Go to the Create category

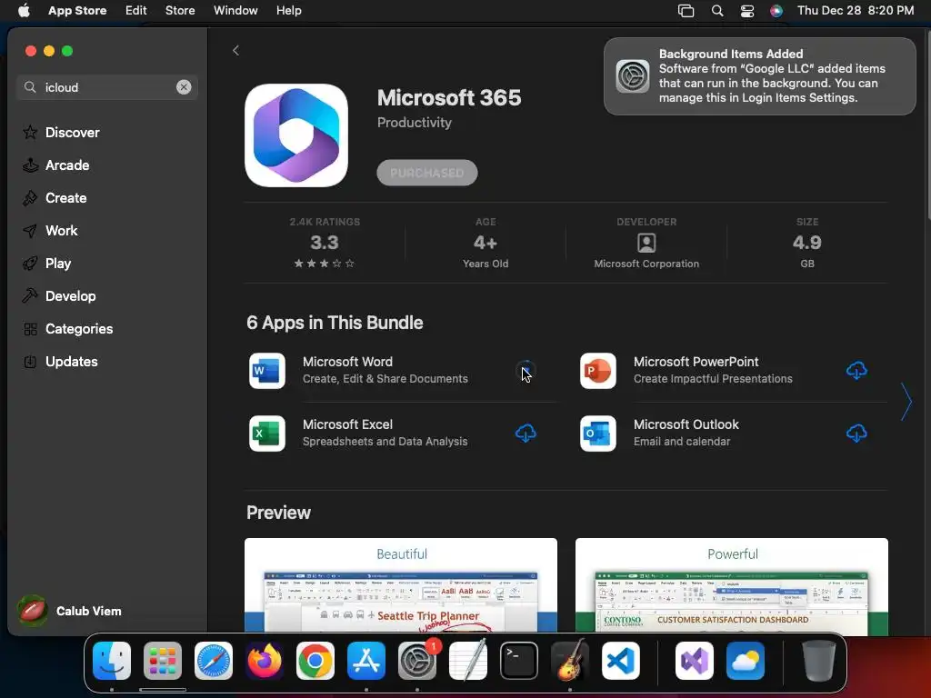[x=55, y=197]
